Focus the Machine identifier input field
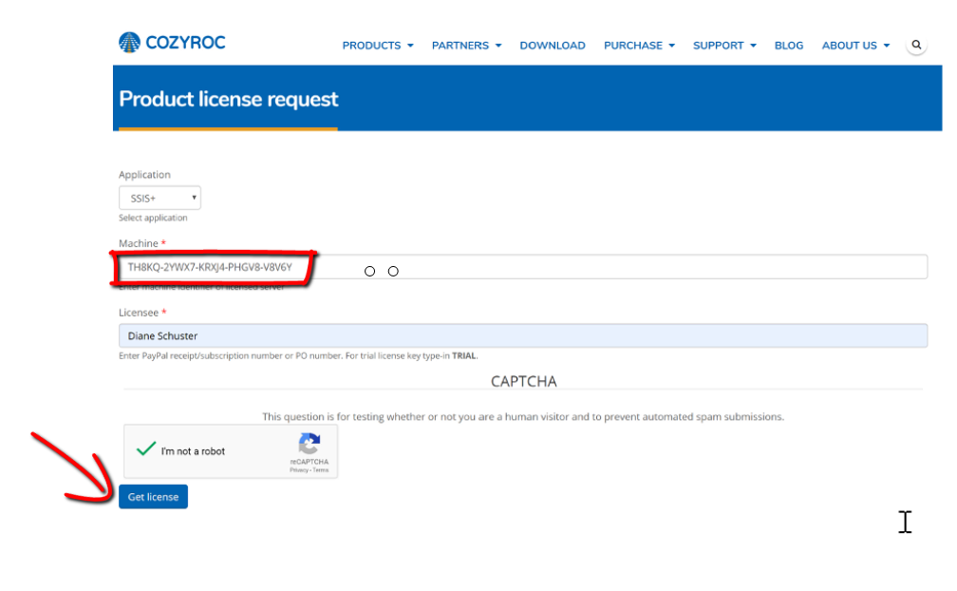Viewport: 957px width, 591px height. click(x=523, y=267)
